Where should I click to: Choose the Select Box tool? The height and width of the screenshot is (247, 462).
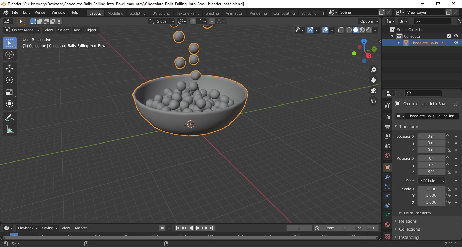(10, 43)
